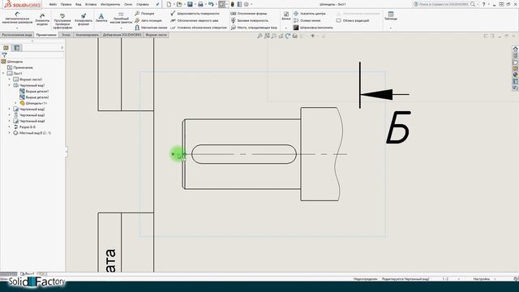Add an Отклонение формы tolerance

click(249, 14)
